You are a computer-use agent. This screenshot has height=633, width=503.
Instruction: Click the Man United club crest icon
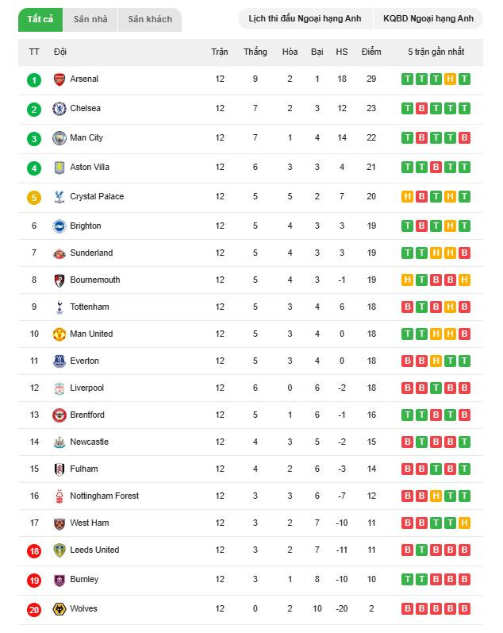click(60, 334)
